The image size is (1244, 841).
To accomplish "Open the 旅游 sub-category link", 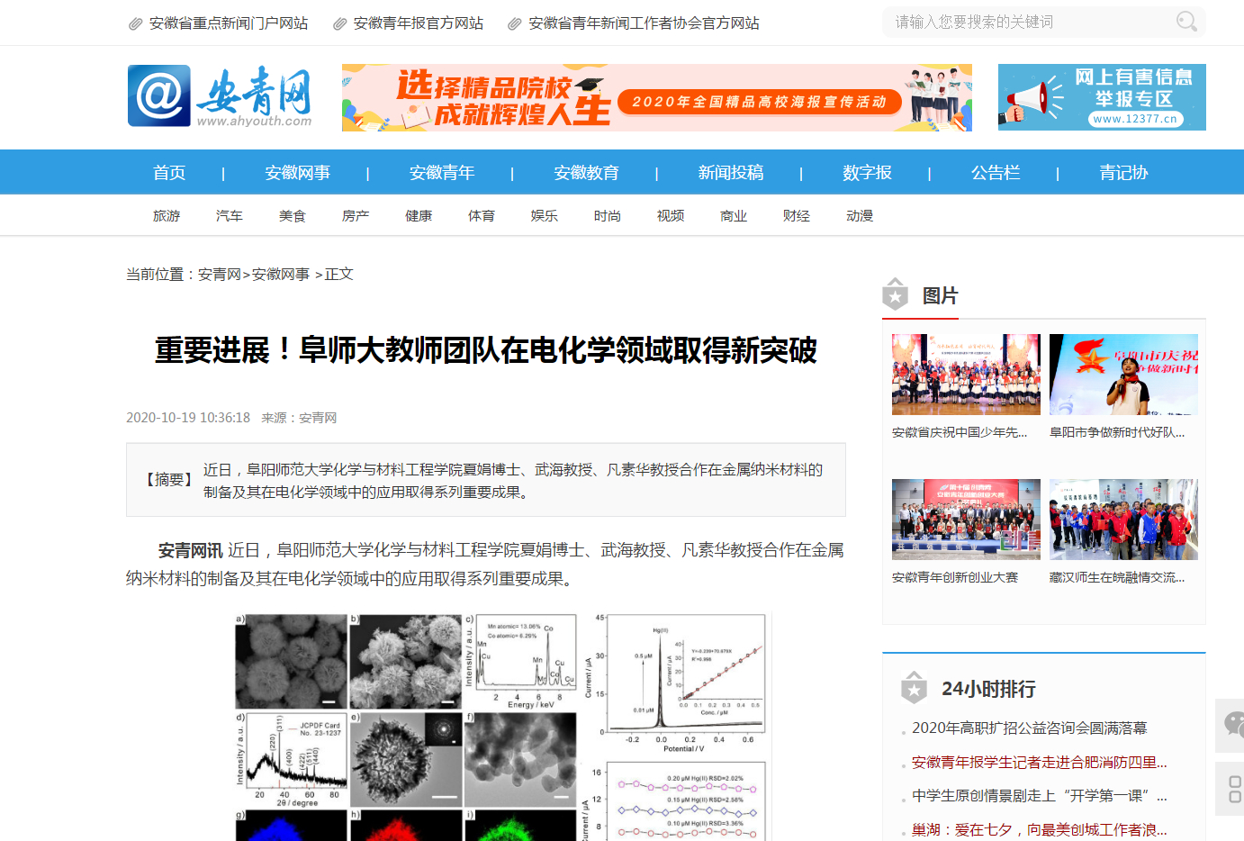I will [x=167, y=216].
